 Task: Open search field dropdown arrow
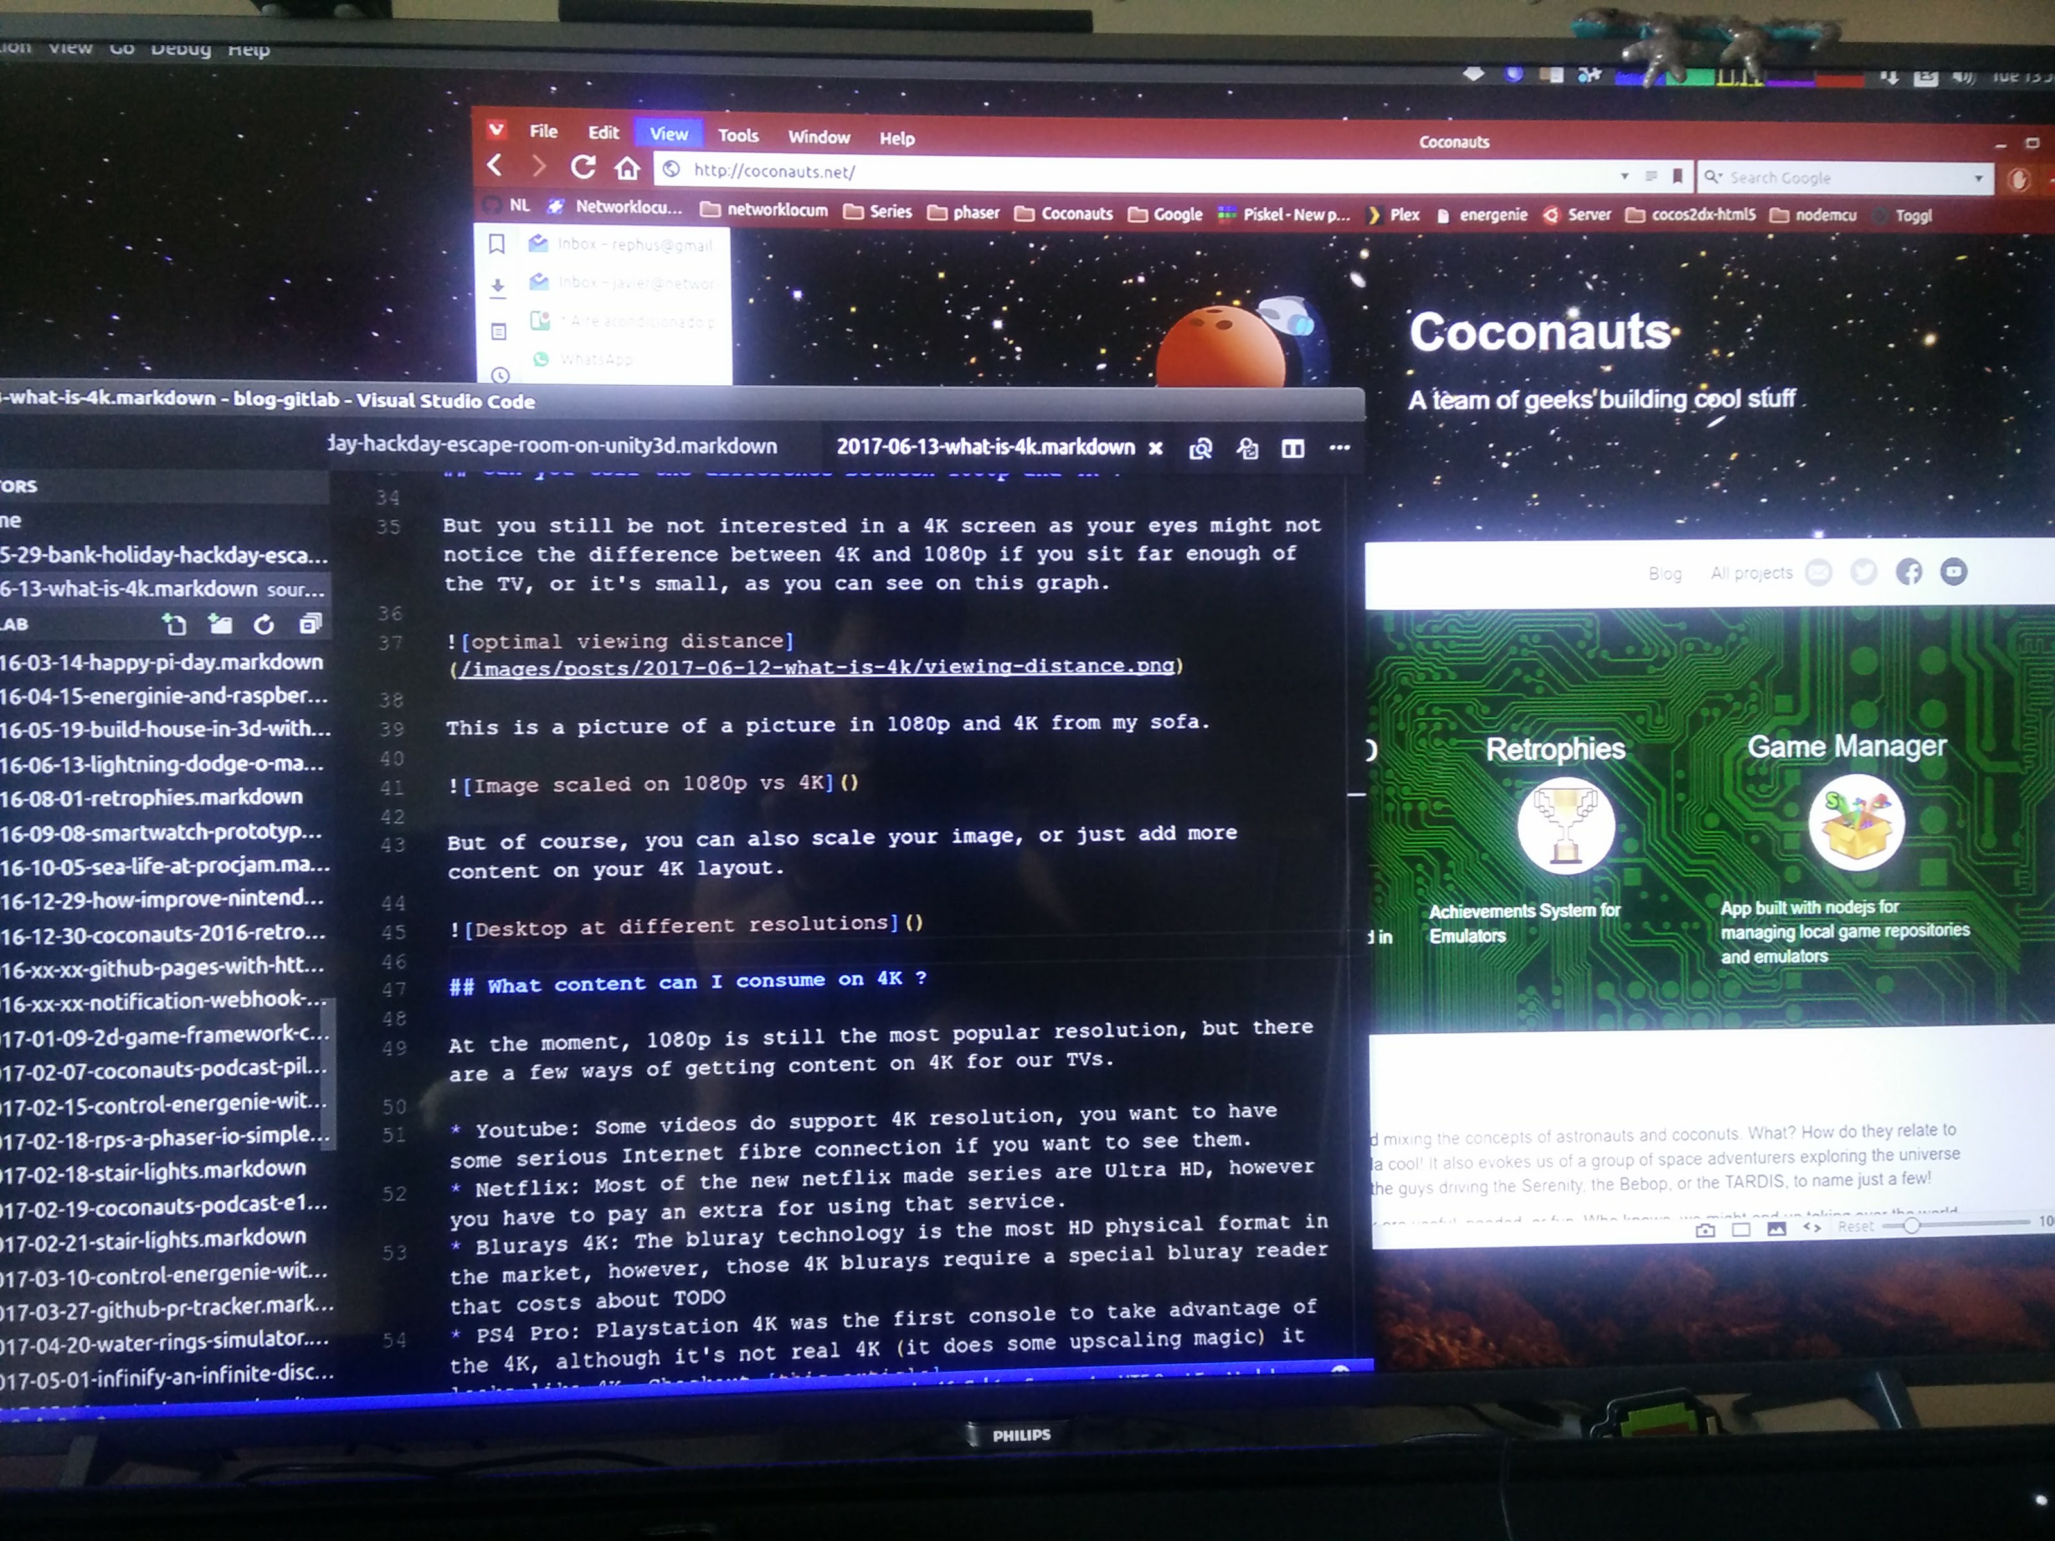[1978, 178]
